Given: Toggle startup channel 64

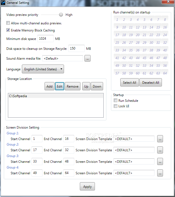Looking at the screenshot, I should [x=165, y=73].
